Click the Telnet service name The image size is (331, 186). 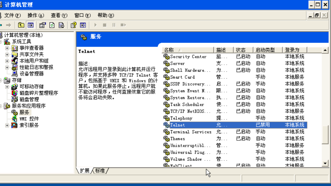click(178, 125)
